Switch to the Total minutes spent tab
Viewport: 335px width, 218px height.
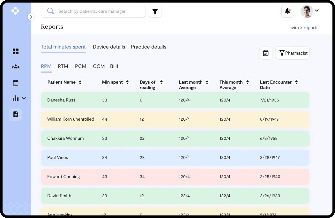(63, 47)
